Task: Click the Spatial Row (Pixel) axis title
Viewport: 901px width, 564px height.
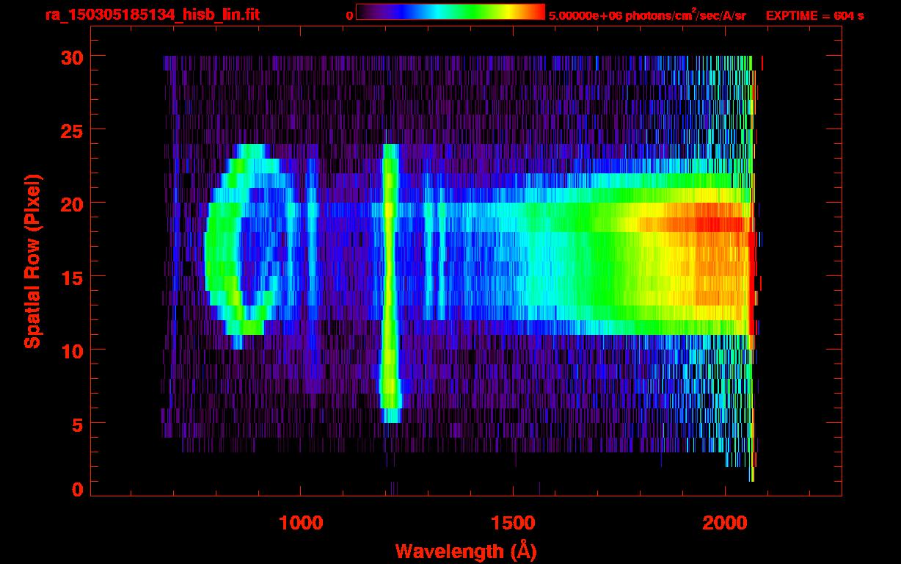Action: (32, 261)
